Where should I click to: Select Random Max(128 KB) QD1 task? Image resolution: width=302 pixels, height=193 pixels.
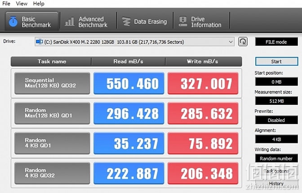point(52,113)
